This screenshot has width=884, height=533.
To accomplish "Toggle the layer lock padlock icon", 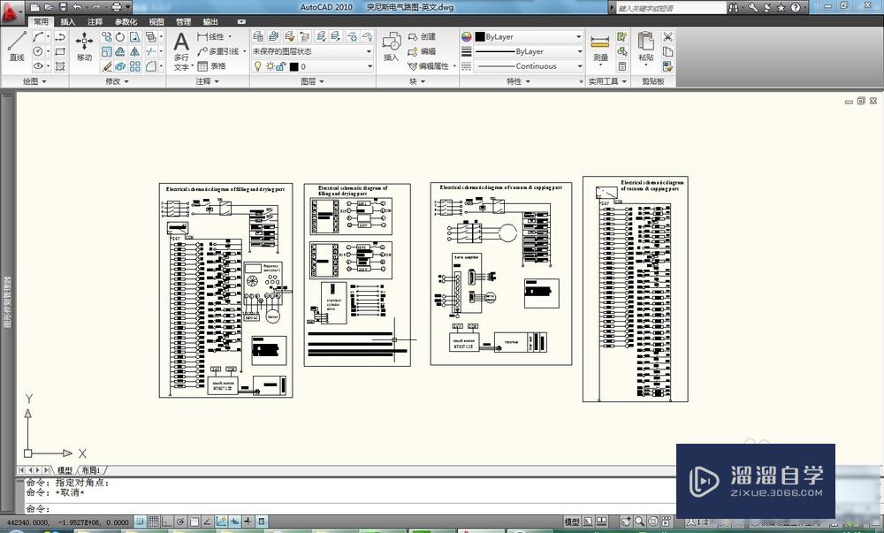I will coord(279,66).
